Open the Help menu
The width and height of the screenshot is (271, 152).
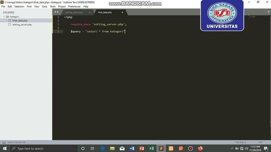tap(86, 7)
